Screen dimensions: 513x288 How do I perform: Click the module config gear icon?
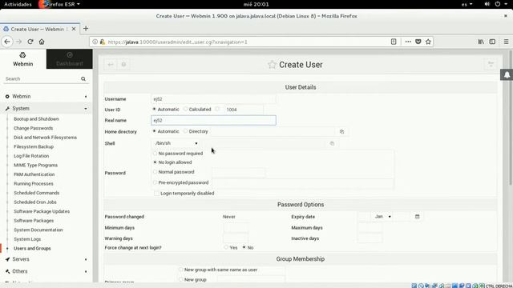tap(123, 64)
